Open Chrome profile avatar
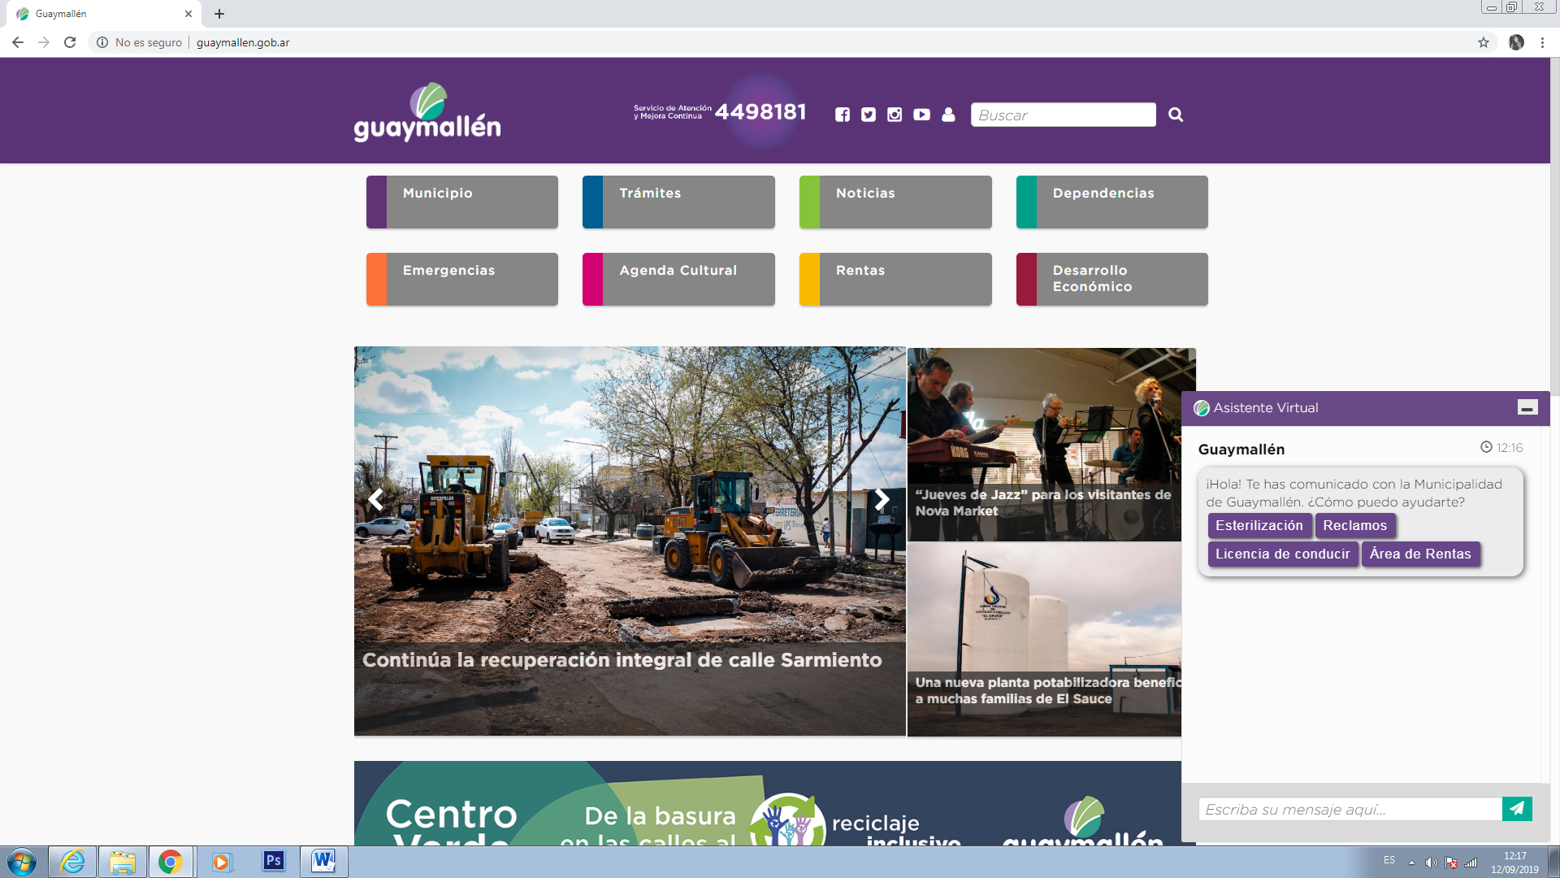The image size is (1560, 878). 1516,42
